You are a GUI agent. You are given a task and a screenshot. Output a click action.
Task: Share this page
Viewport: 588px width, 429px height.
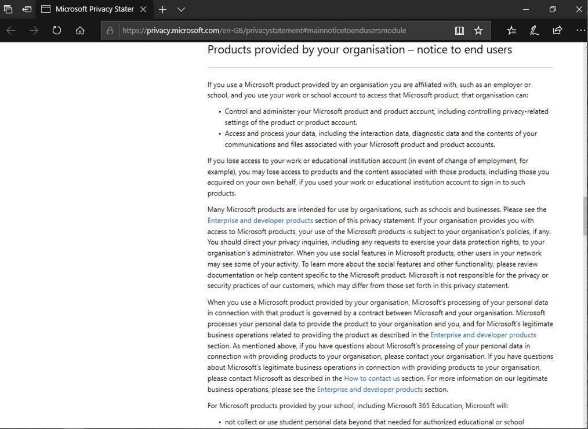pos(557,30)
